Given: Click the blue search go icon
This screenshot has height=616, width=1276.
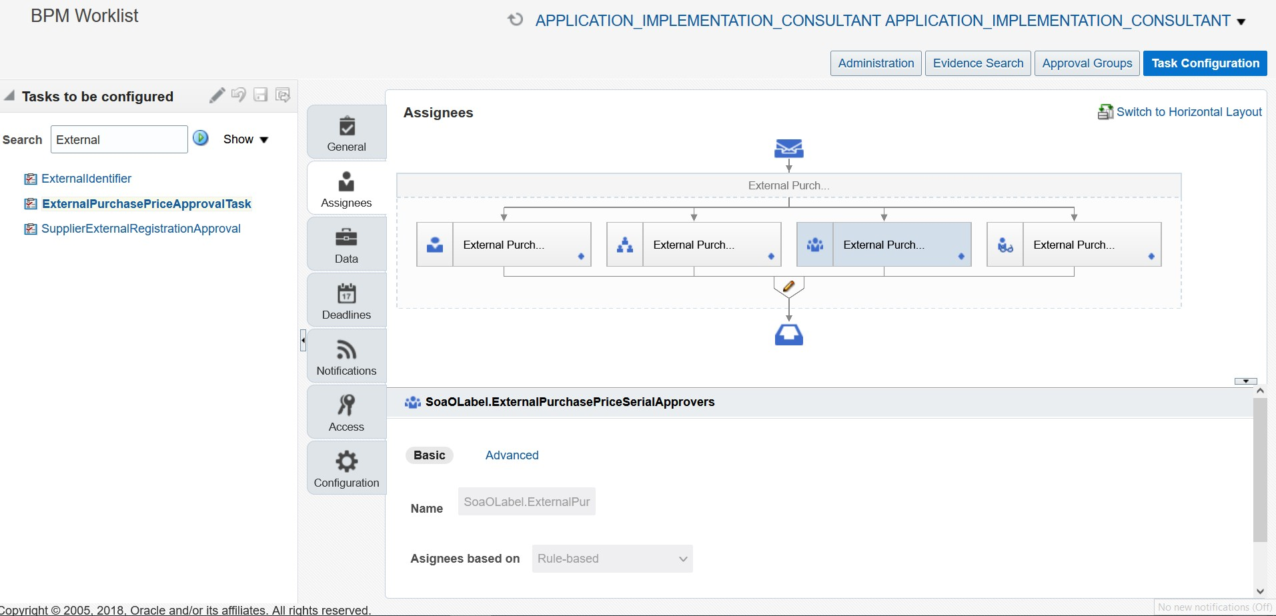Looking at the screenshot, I should 201,138.
